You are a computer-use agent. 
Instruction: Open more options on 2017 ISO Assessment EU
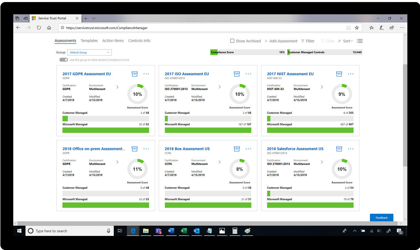[248, 74]
